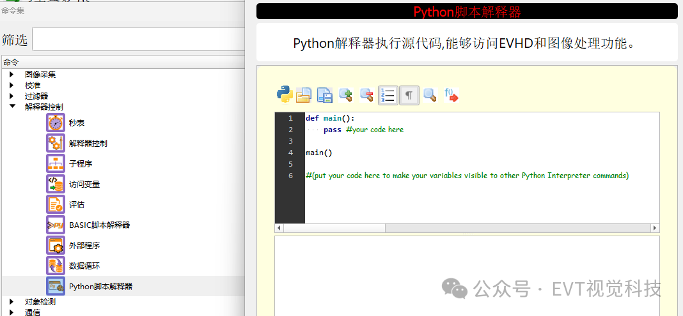Image resolution: width=683 pixels, height=316 pixels.
Task: Click the Python脚本解释器 command label
Action: coord(100,287)
